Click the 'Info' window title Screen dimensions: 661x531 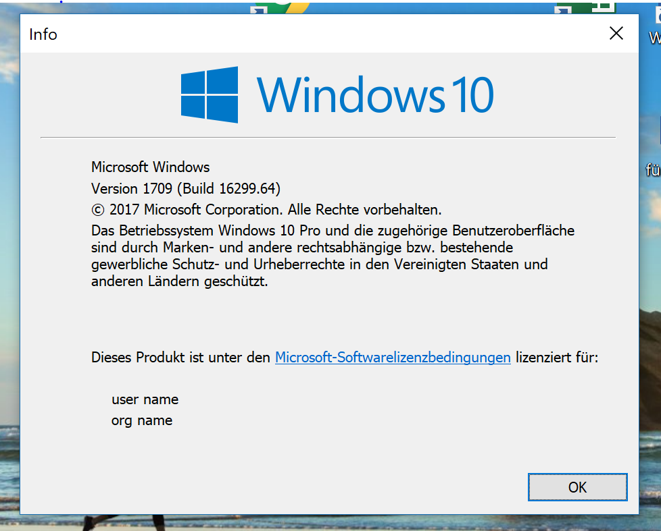[43, 34]
